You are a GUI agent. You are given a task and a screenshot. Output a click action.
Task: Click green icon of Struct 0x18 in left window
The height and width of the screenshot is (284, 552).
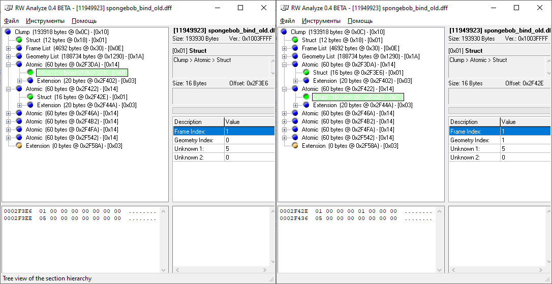pos(19,40)
